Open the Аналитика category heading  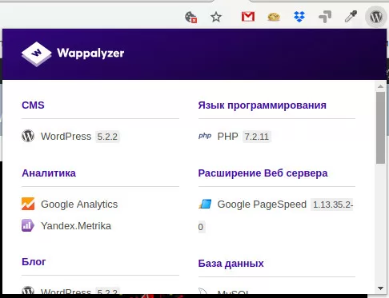pos(49,173)
